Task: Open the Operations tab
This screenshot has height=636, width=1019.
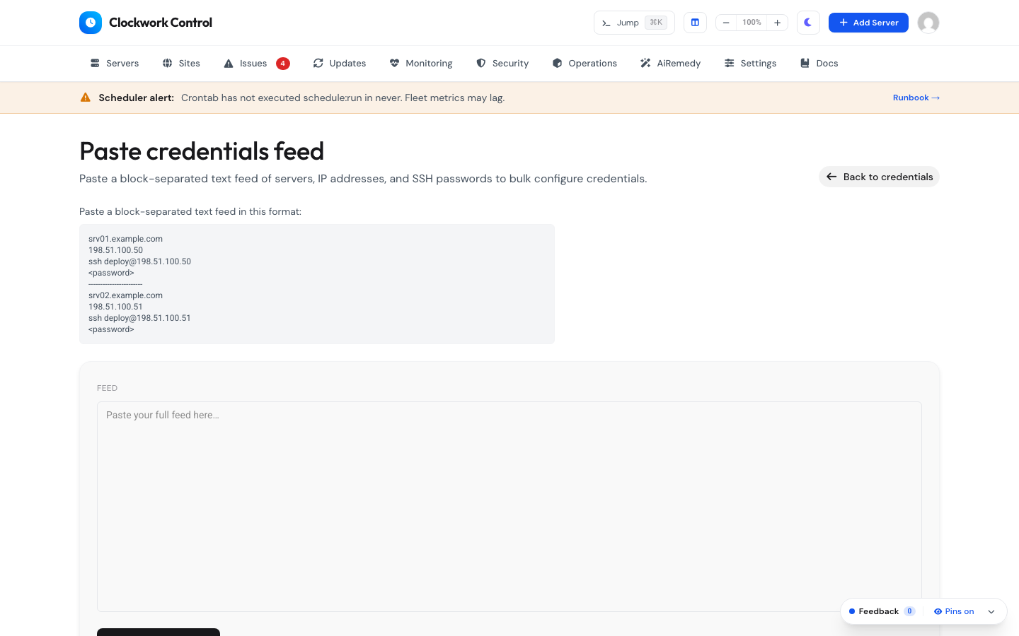Action: coord(585,64)
